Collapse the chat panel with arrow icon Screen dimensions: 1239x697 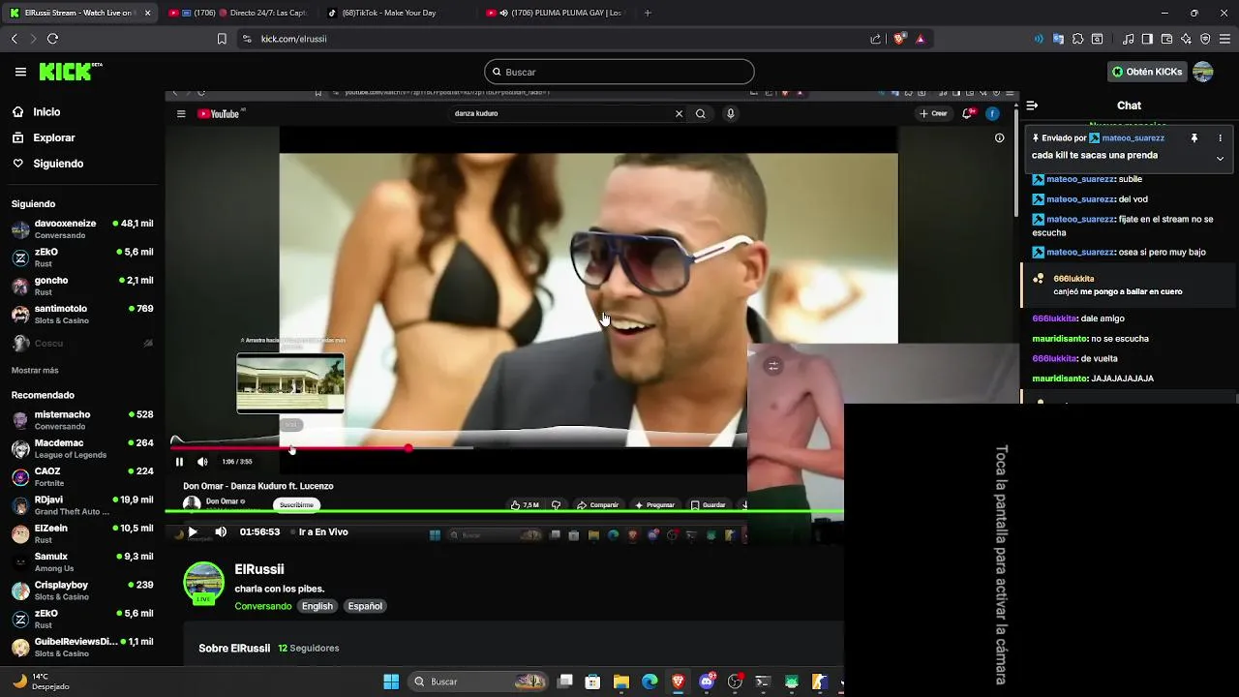point(1032,106)
